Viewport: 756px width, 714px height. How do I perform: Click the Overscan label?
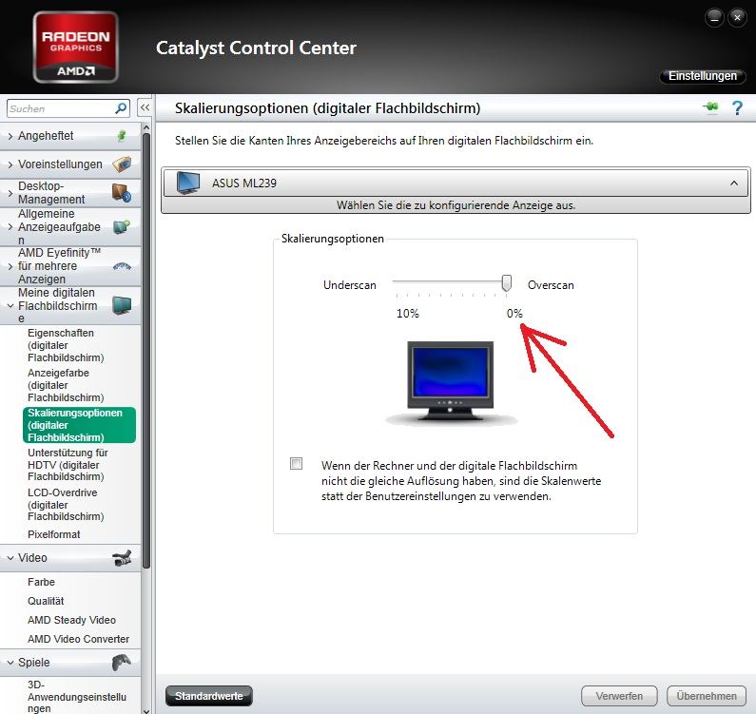click(551, 285)
